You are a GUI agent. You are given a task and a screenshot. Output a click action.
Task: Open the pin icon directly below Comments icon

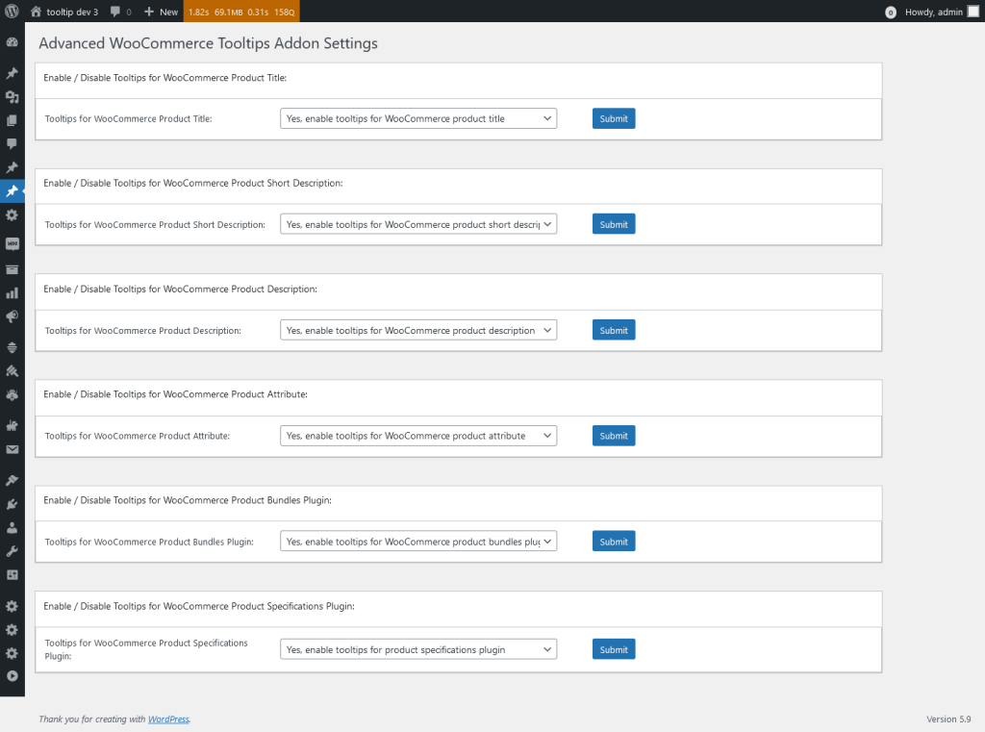click(12, 167)
